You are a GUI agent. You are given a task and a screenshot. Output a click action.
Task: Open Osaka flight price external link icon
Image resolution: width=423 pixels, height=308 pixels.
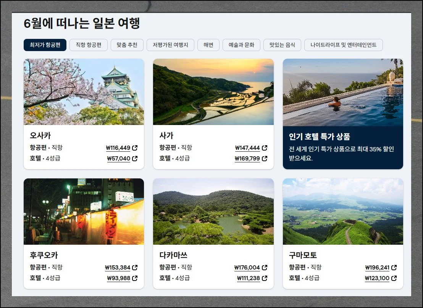pos(136,148)
